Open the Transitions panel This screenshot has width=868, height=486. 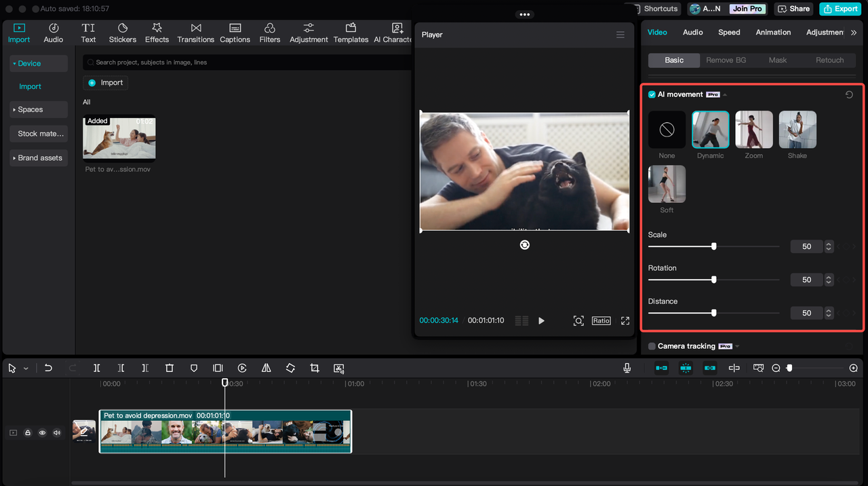195,33
